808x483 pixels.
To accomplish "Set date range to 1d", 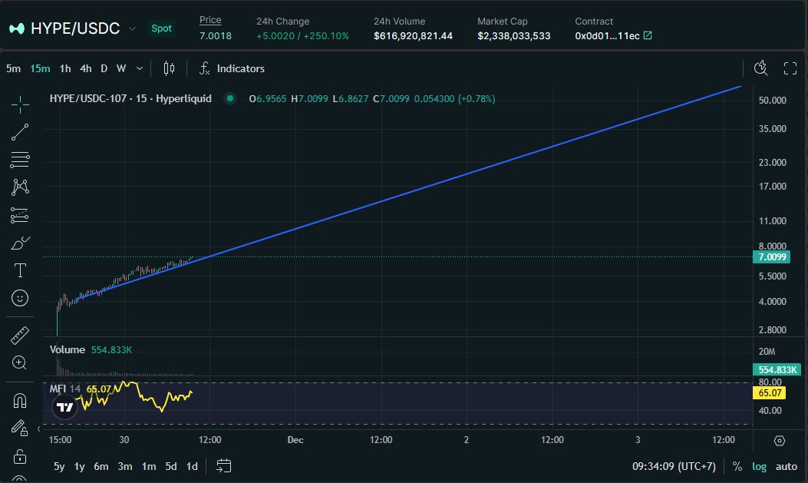I will pyautogui.click(x=192, y=467).
